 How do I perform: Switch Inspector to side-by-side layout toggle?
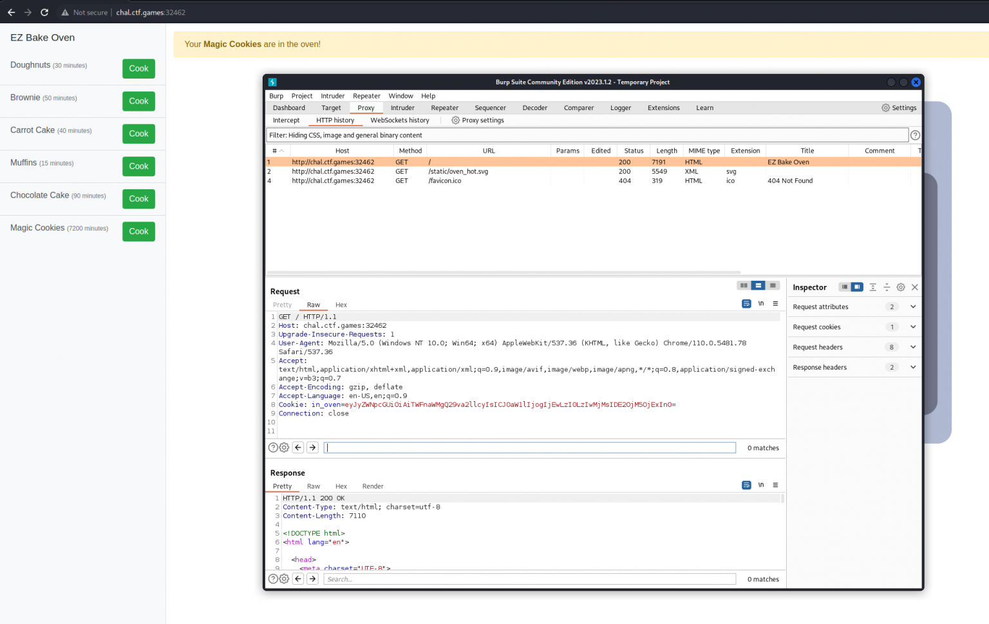[856, 287]
